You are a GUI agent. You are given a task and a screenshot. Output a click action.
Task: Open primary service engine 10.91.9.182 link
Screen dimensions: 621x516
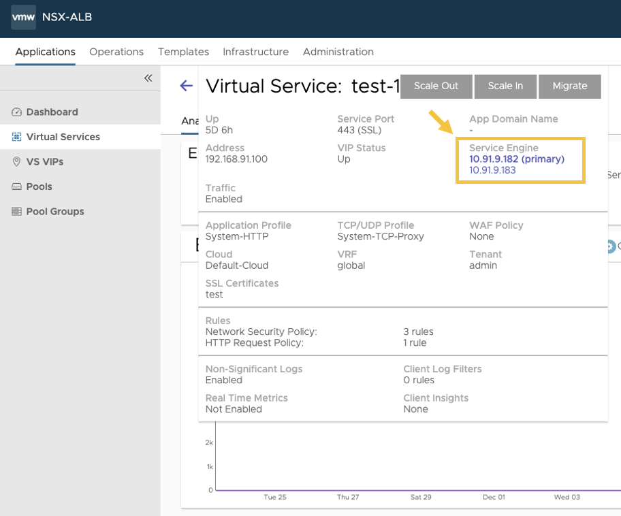516,159
